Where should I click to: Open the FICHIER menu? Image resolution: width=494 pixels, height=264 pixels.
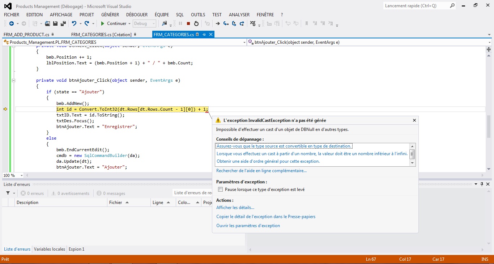pos(12,15)
